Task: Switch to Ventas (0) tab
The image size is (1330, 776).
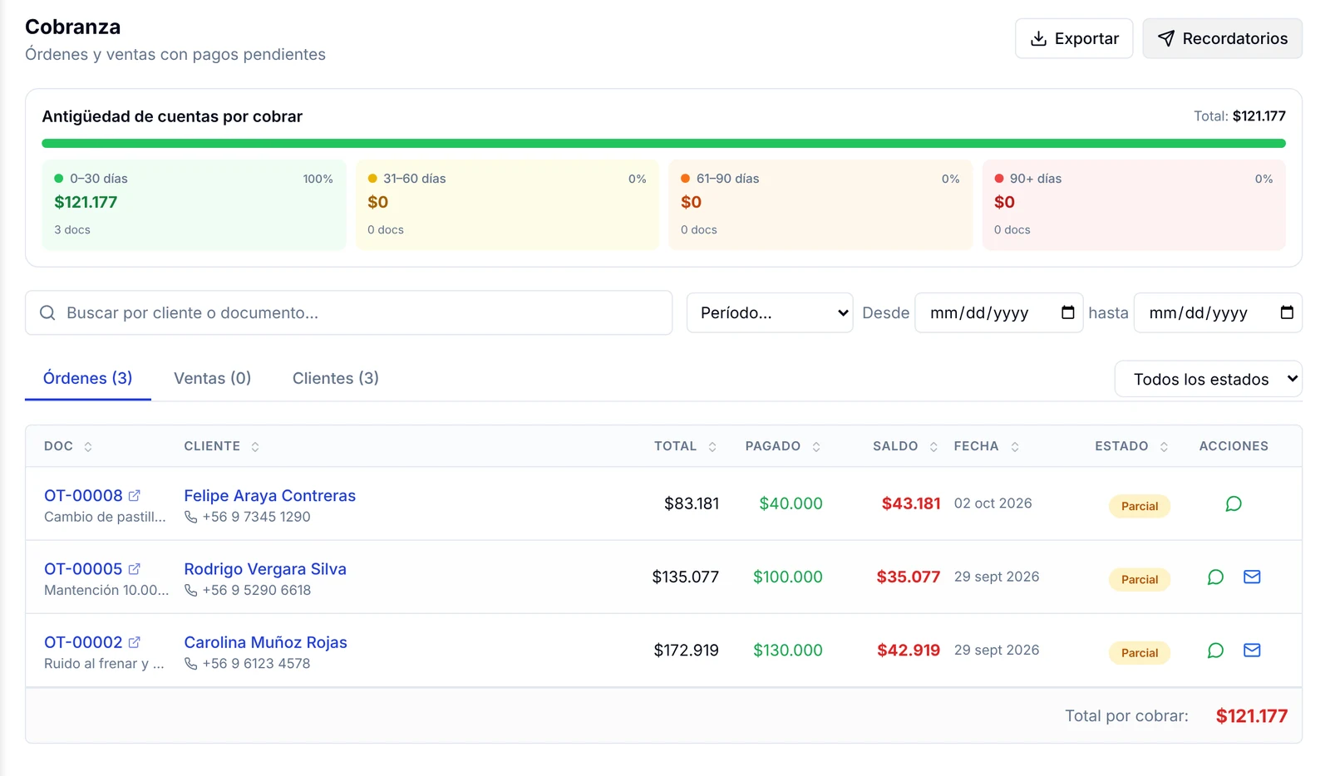Action: (212, 378)
